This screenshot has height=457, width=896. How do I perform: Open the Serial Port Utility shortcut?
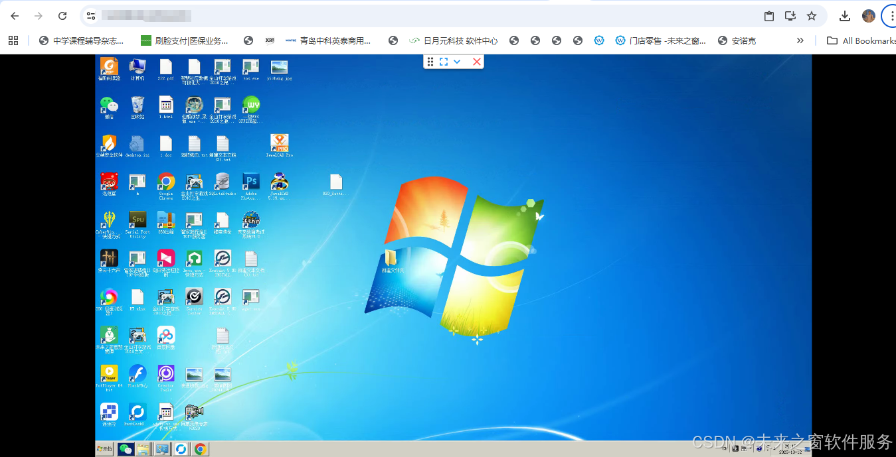[x=137, y=225]
